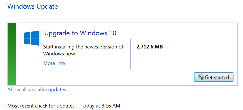Click the 'Get started' label text
Viewport: 243px width, 110px height.
(x=217, y=77)
